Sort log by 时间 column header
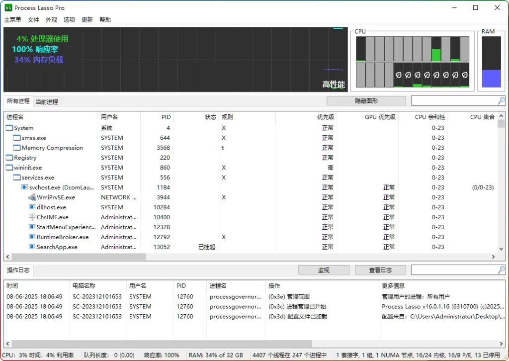The image size is (509, 361). [37, 286]
